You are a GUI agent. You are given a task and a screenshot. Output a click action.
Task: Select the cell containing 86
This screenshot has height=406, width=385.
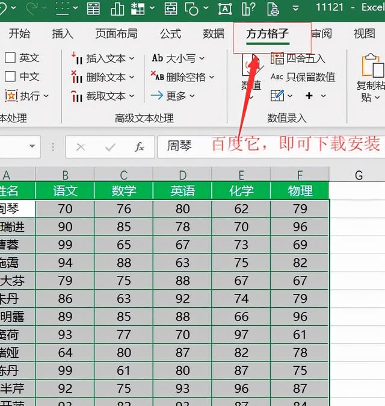(65, 299)
